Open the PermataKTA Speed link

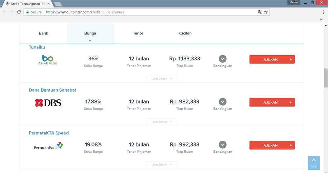point(49,133)
